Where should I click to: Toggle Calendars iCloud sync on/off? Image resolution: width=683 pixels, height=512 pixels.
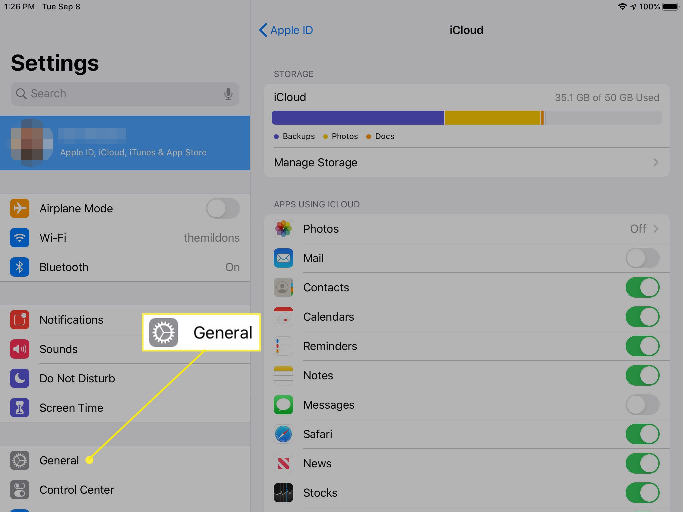pos(643,317)
